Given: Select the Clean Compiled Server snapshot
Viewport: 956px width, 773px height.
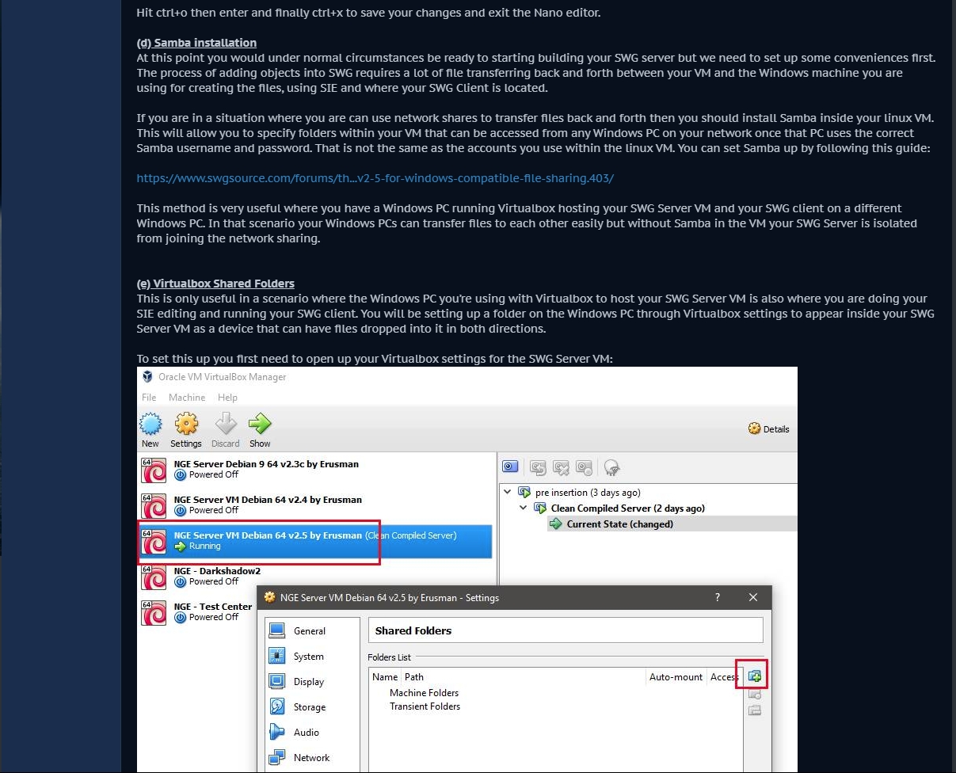Looking at the screenshot, I should point(628,508).
